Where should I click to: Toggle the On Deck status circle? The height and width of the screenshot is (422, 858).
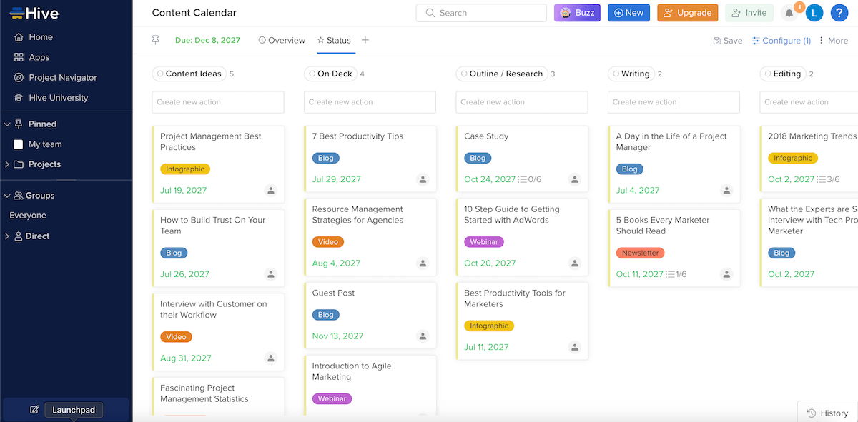[x=311, y=74]
